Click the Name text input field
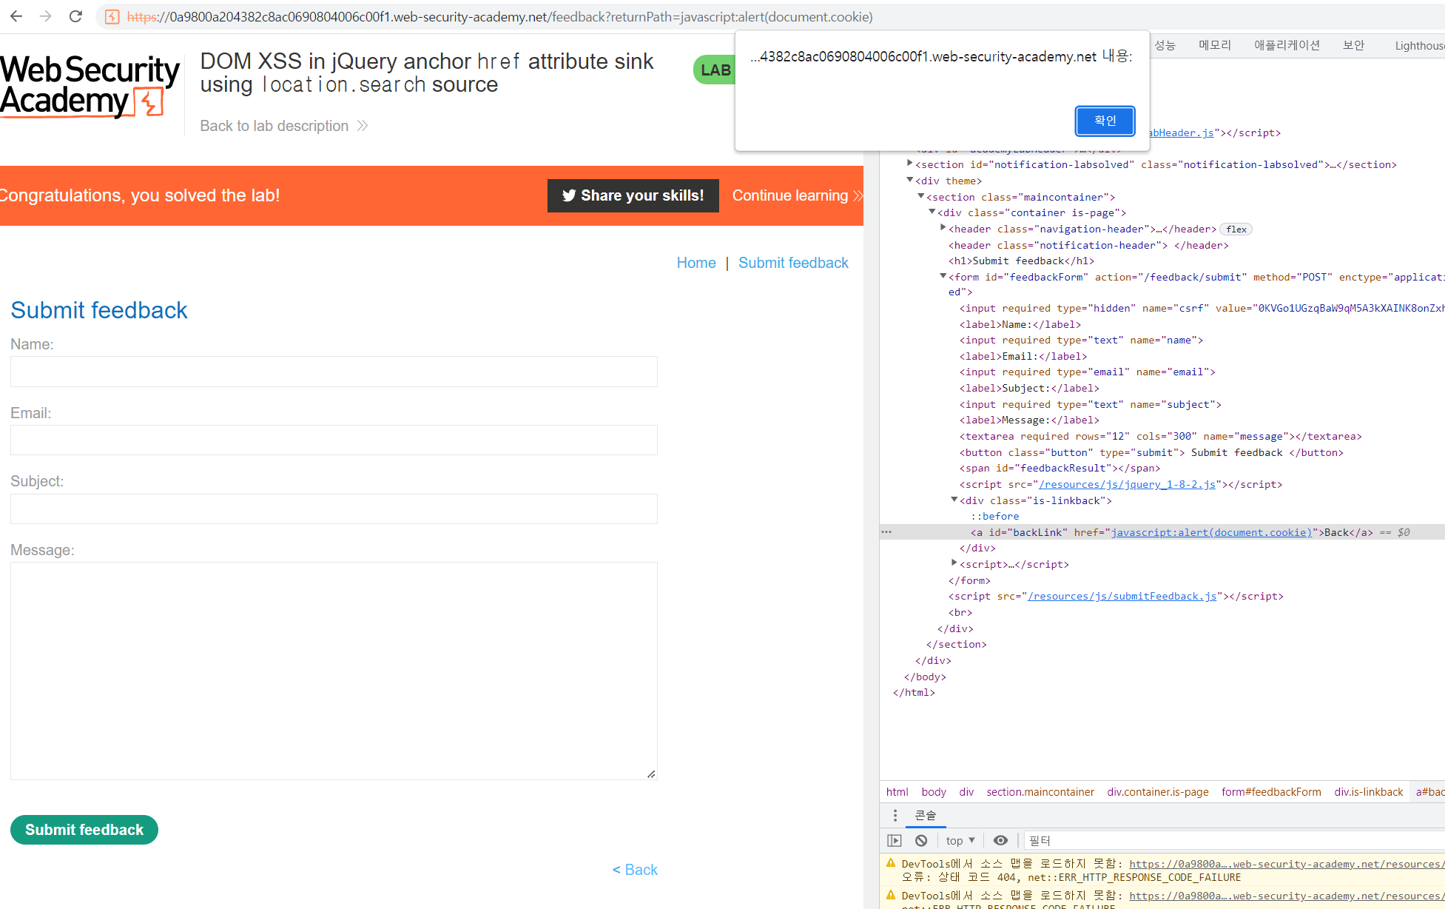Image resolution: width=1445 pixels, height=909 pixels. [x=334, y=372]
